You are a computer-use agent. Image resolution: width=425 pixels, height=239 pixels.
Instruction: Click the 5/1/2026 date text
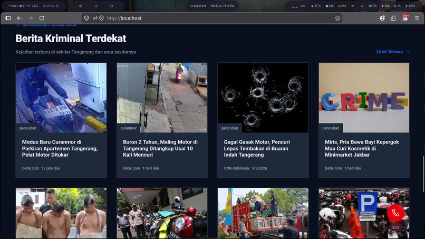(259, 168)
